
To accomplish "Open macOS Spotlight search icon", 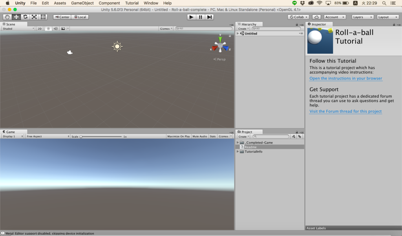I will point(384,3).
